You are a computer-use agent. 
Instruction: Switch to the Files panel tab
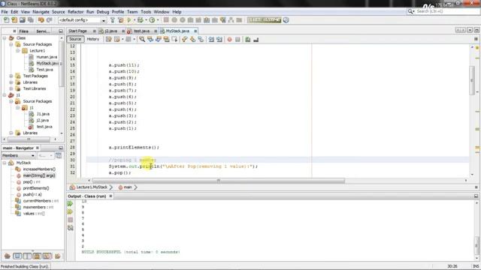[23, 31]
